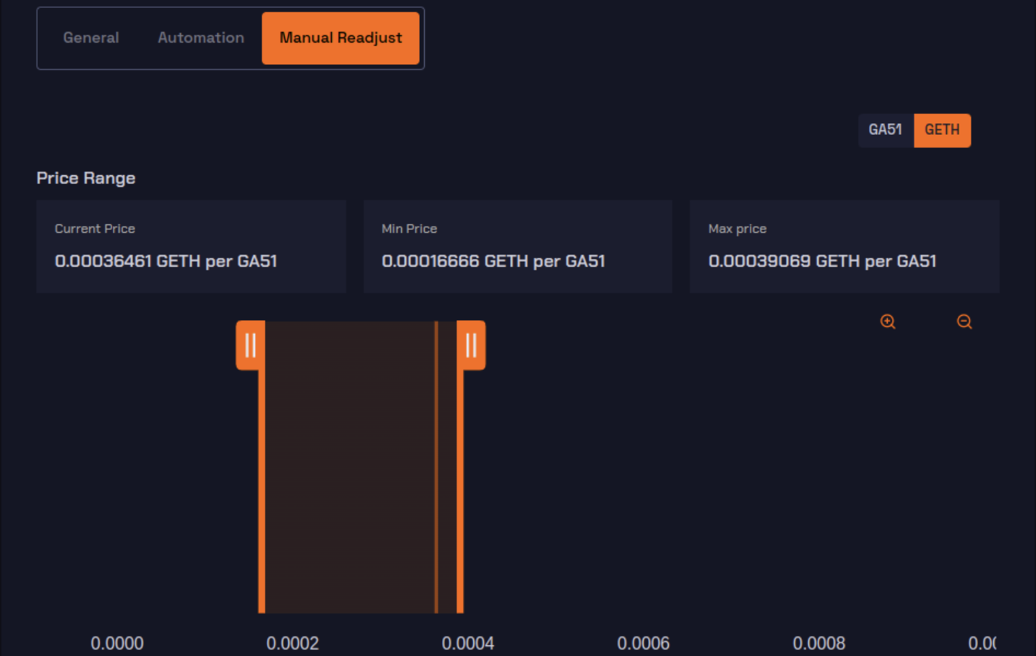
Task: Click the right max price drag handle
Action: pyautogui.click(x=471, y=346)
